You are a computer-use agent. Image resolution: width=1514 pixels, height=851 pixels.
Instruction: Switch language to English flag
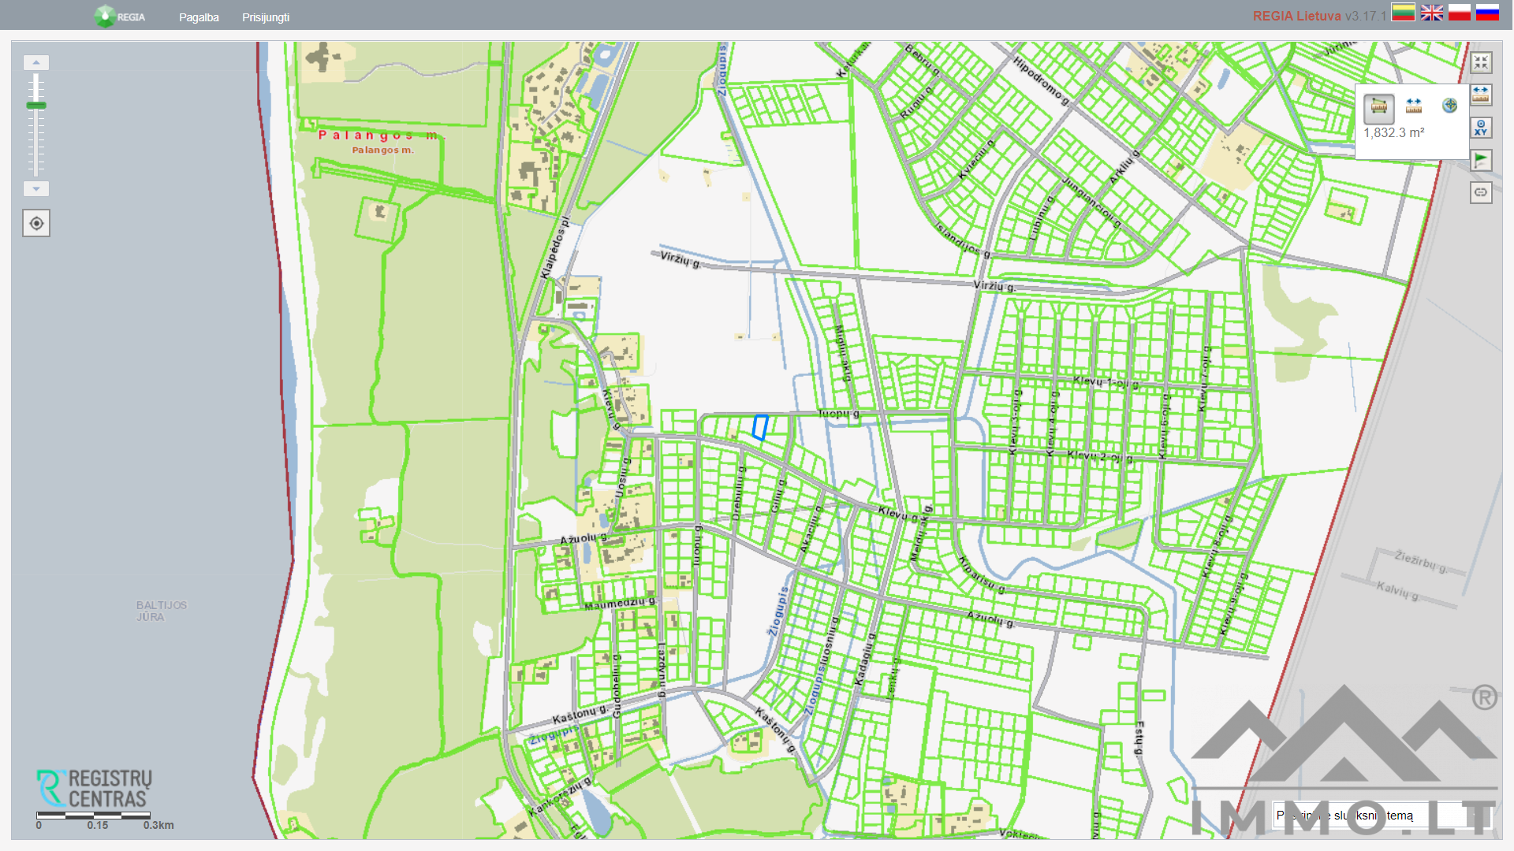tap(1431, 13)
